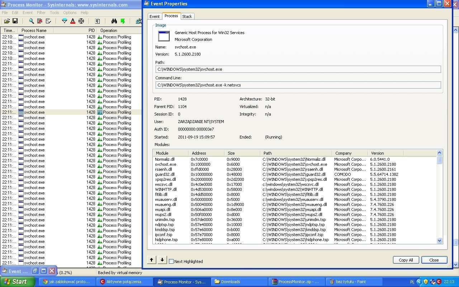Click the green Jump To arrow icon
Screen dimensions: 459x287
click(x=123, y=21)
